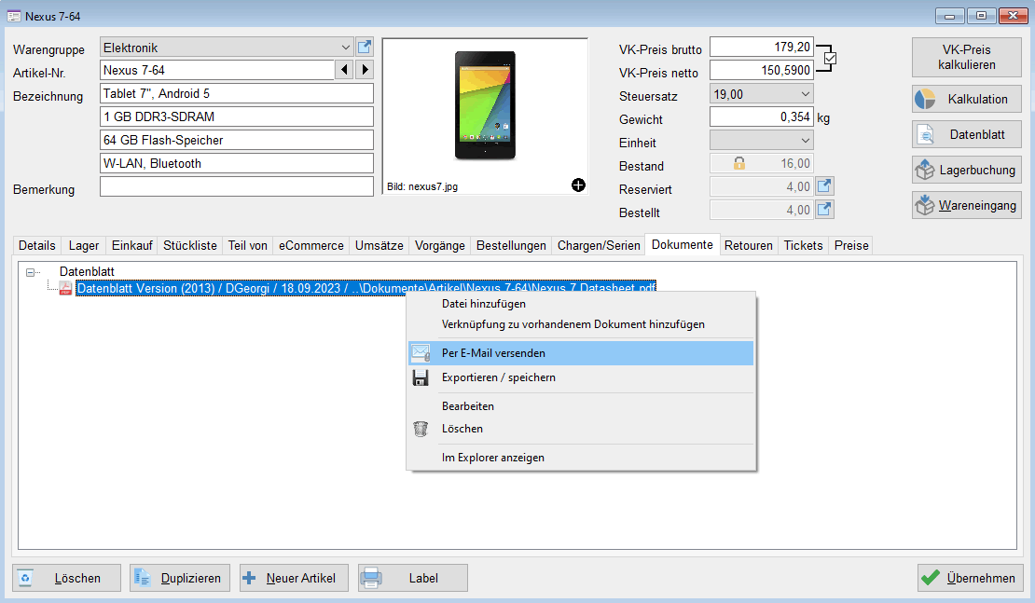Choose Per E-Mail versenden menu entry

pyautogui.click(x=581, y=353)
